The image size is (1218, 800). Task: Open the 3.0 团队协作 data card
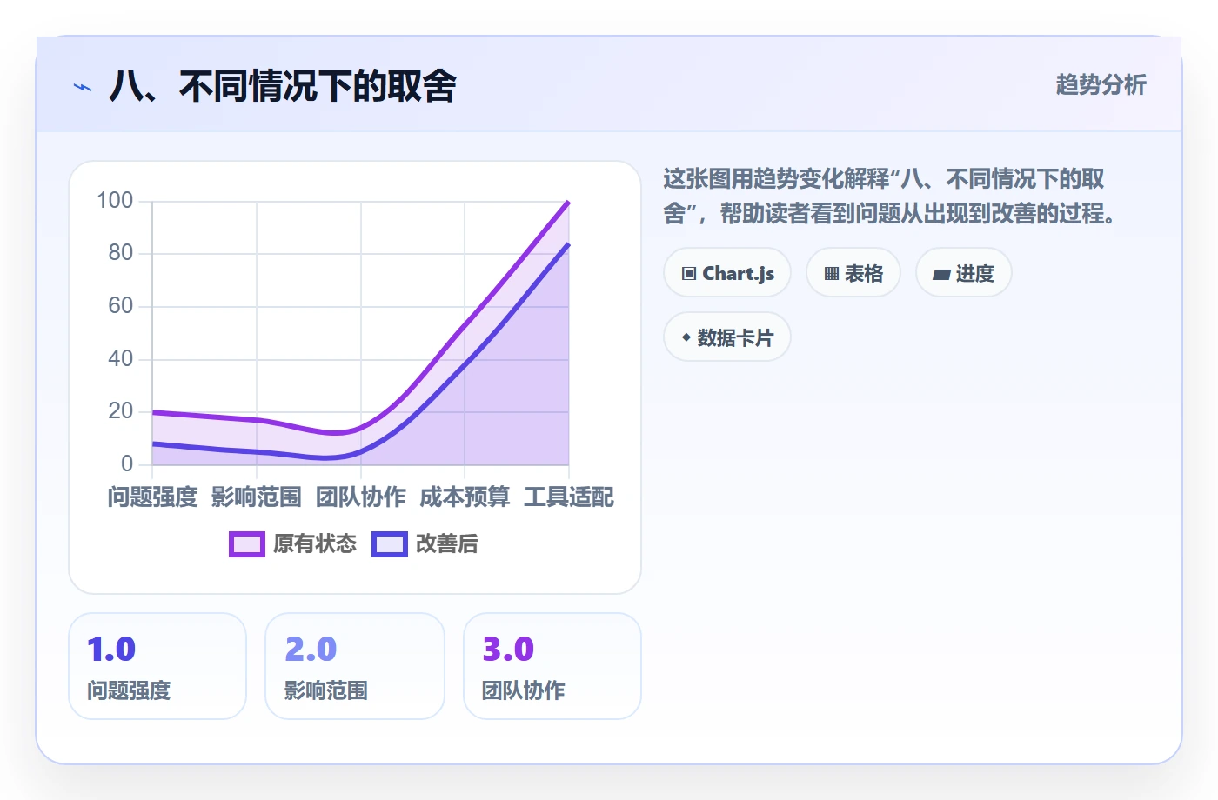[552, 666]
